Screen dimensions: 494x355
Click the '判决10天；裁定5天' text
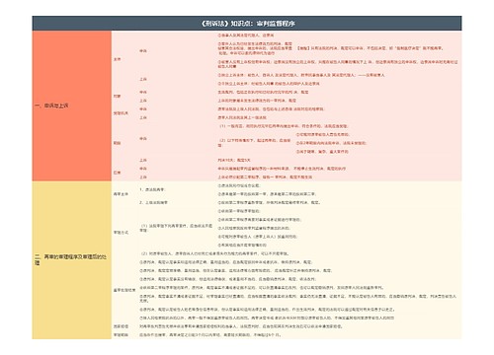click(234, 160)
